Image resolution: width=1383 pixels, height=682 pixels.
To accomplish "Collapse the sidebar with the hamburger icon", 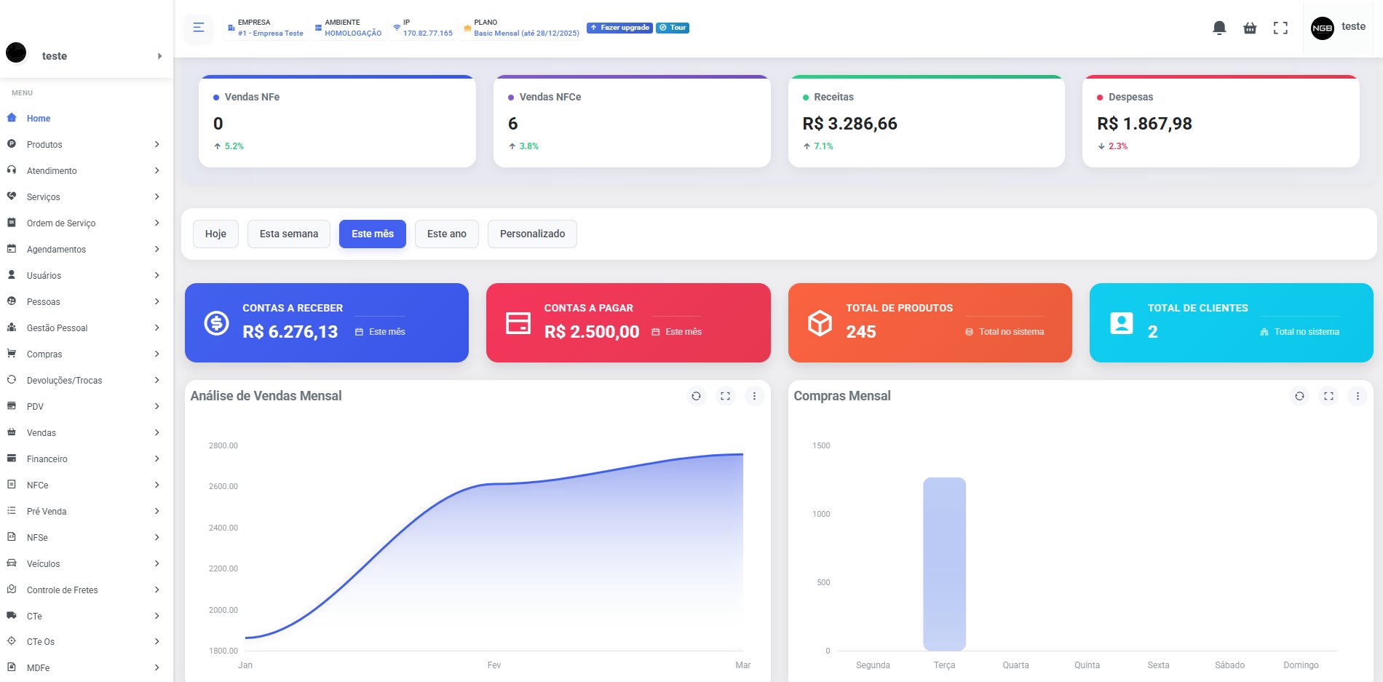I will [197, 28].
